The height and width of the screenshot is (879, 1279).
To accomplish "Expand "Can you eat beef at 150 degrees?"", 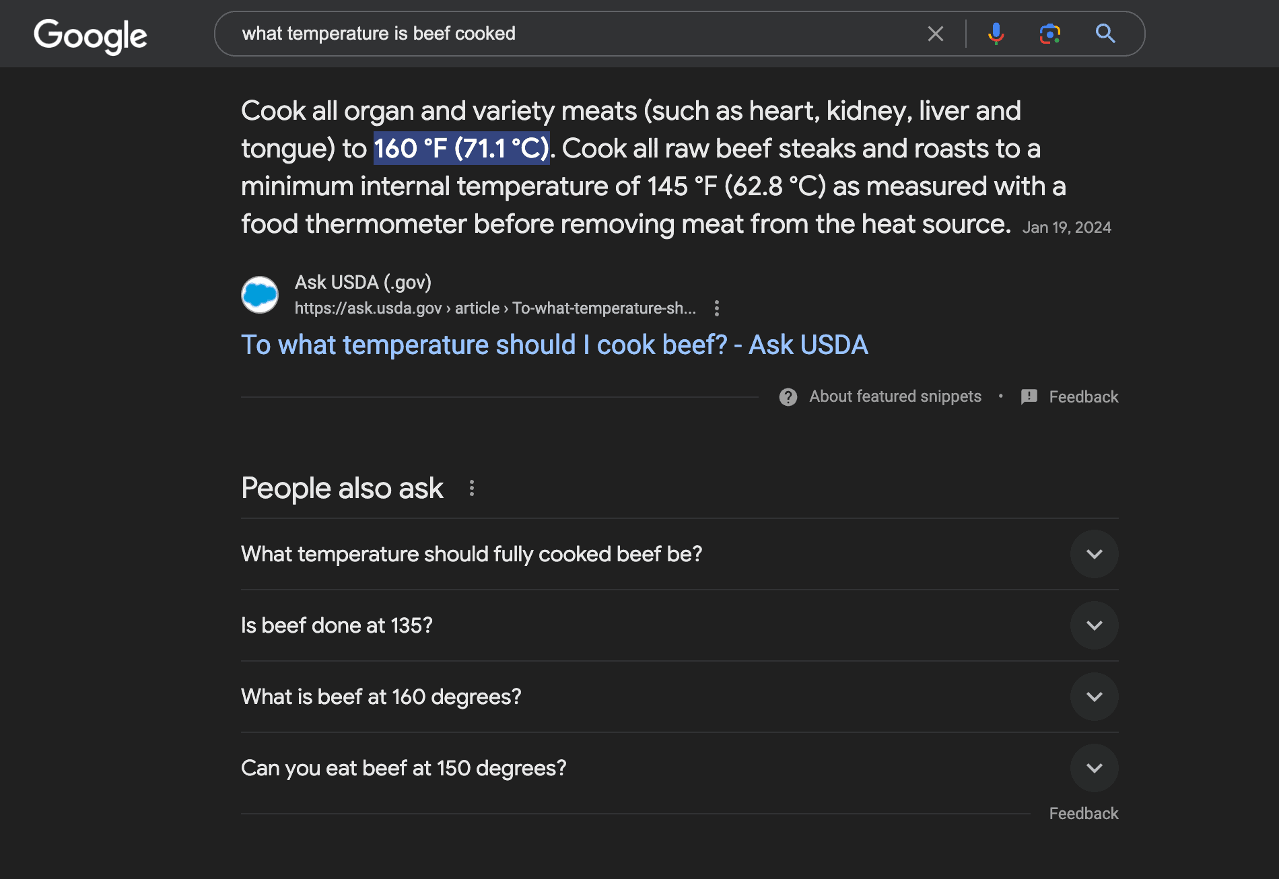I will tap(1094, 768).
